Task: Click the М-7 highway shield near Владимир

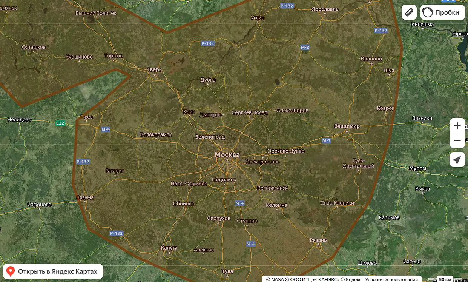Action: pyautogui.click(x=326, y=141)
